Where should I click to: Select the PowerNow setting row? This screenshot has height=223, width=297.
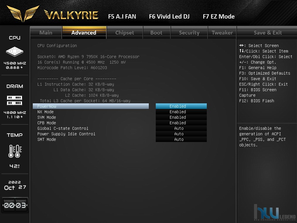[91, 106]
